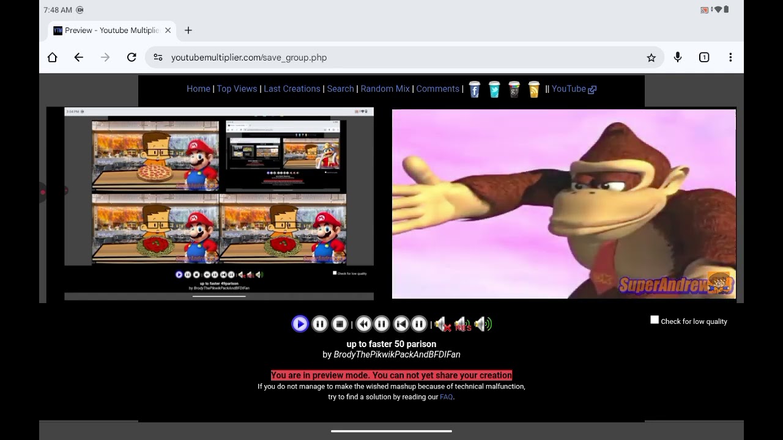Open a new browser tab
The image size is (783, 440).
pos(188,31)
